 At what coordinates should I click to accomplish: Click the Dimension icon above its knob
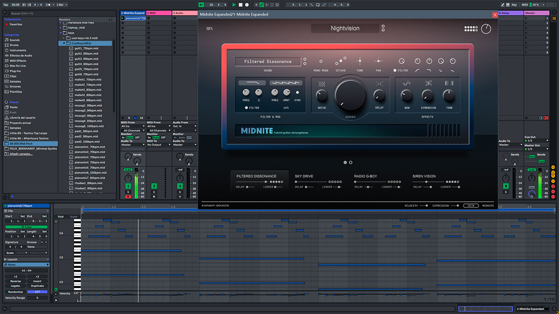428,83
